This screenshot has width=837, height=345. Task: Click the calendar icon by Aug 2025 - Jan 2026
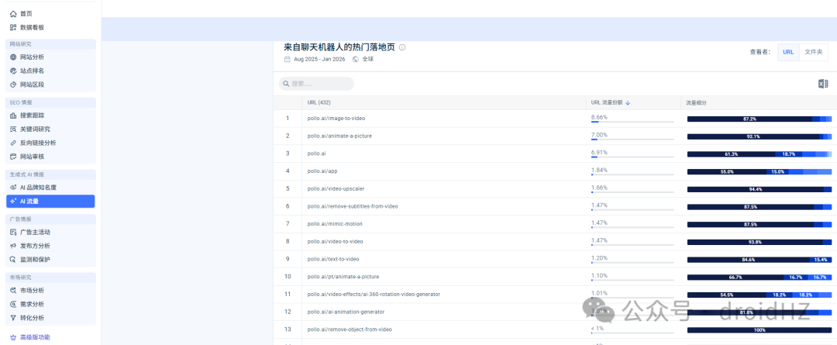coord(288,59)
